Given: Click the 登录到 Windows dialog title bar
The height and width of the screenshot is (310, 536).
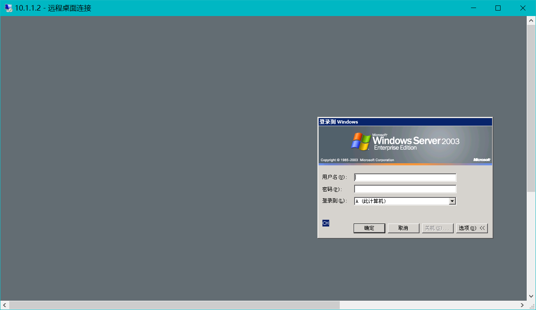Looking at the screenshot, I should pyautogui.click(x=405, y=122).
